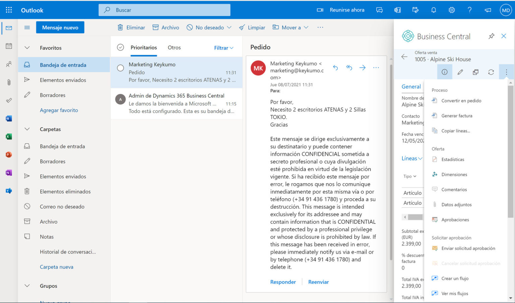The image size is (515, 303).
Task: Select Convertir en pedido in the Proceso menu
Action: tap(461, 100)
